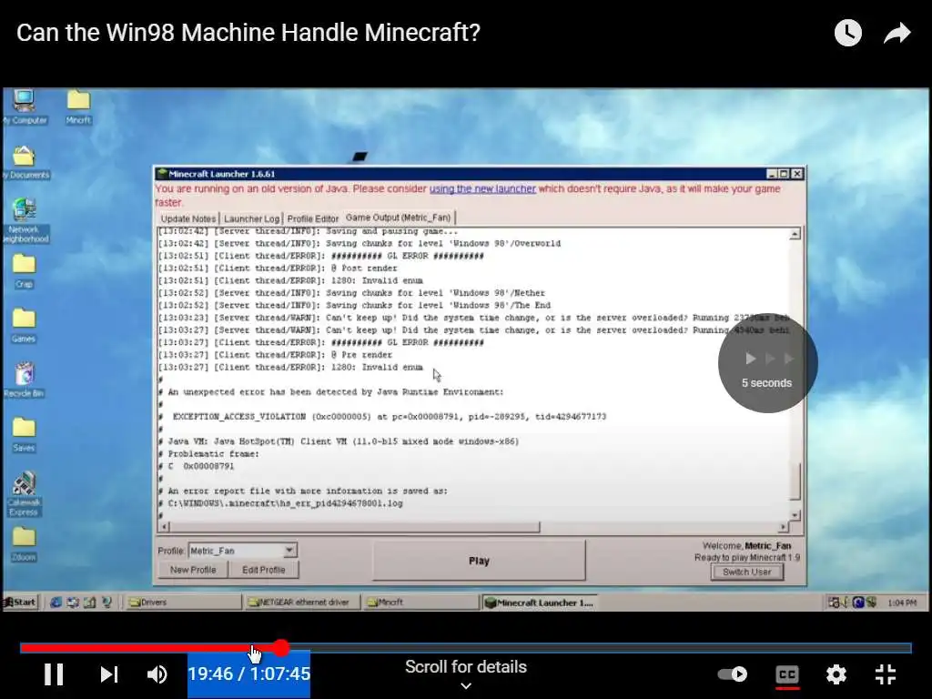The height and width of the screenshot is (699, 932).
Task: Click the log scrollbar up arrow
Action: 795,234
